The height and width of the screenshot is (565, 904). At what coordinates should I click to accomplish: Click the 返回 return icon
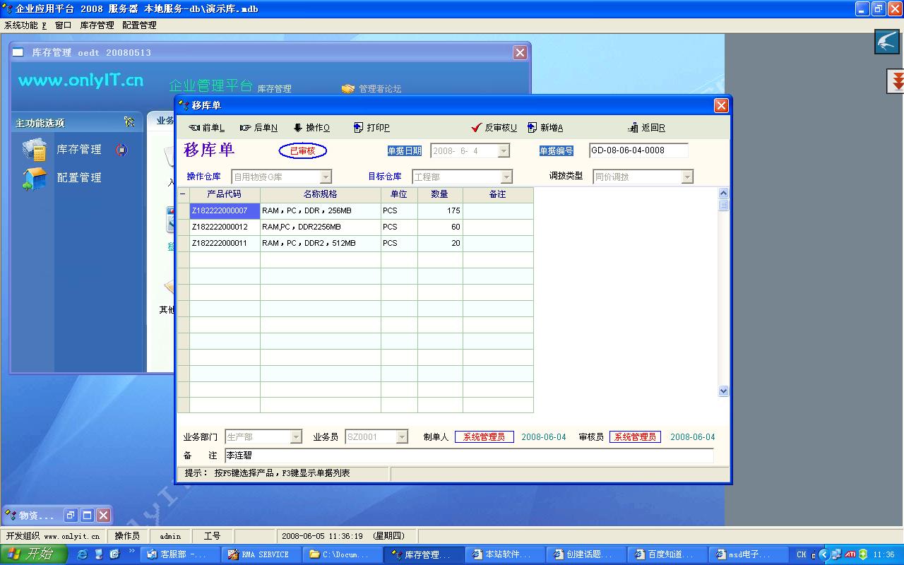point(646,128)
